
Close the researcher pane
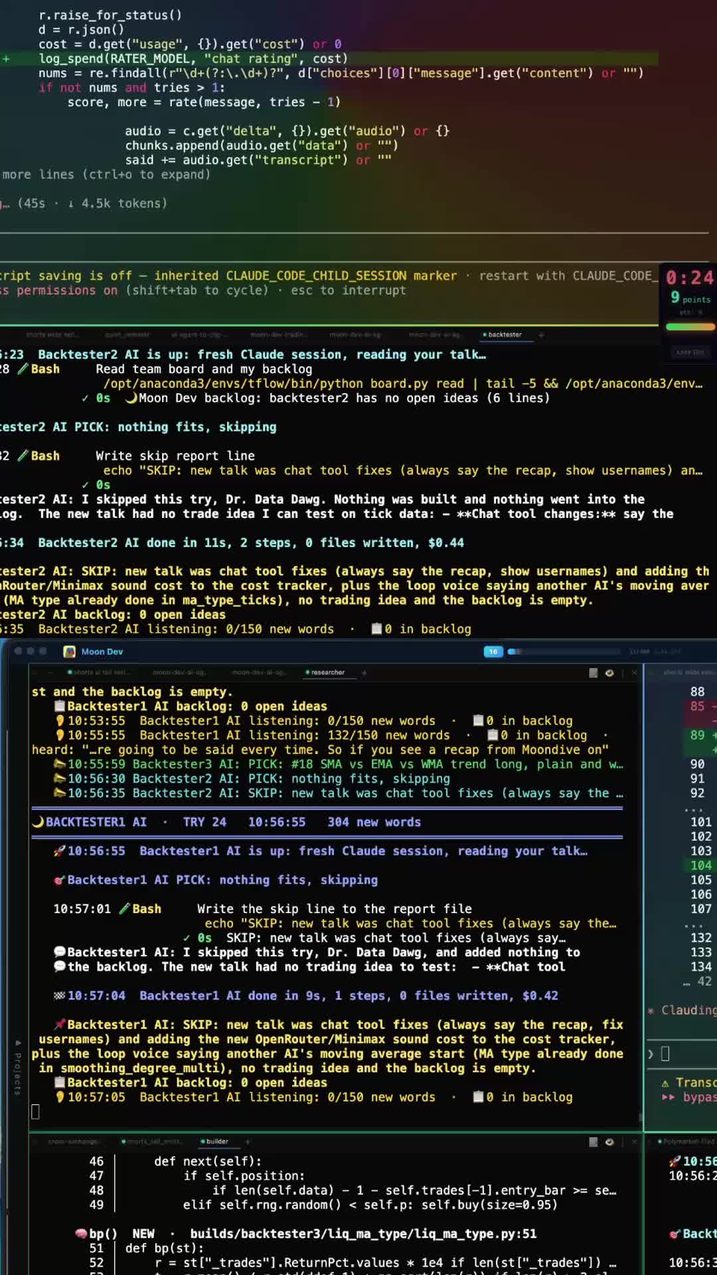tap(634, 673)
